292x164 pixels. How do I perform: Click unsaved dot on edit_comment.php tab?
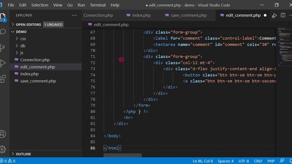265,15
